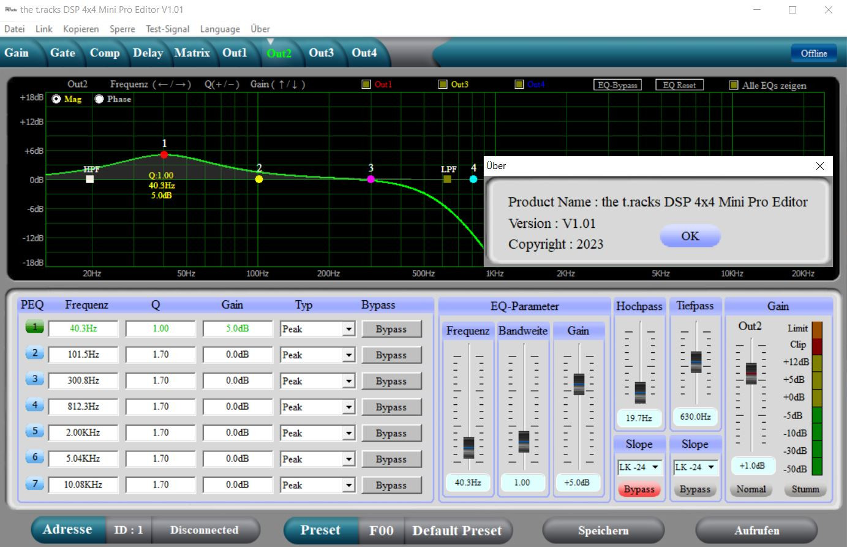
Task: Click the Frequenz field of PEQ band 3
Action: pyautogui.click(x=83, y=380)
